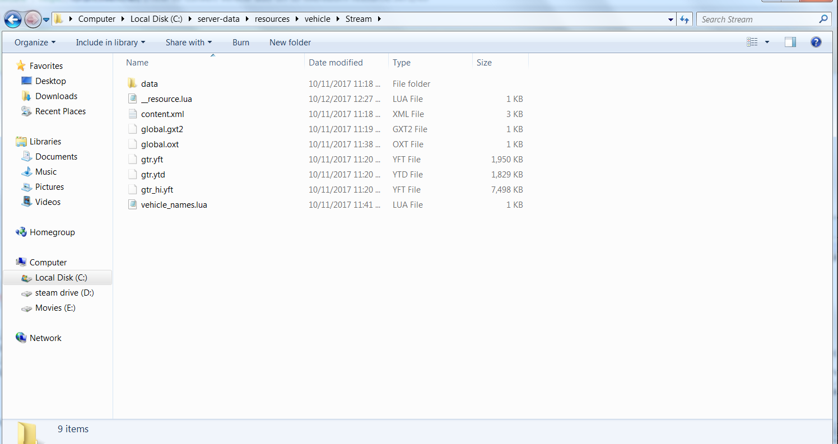Click resources in the address breadcrumb

pos(272,19)
